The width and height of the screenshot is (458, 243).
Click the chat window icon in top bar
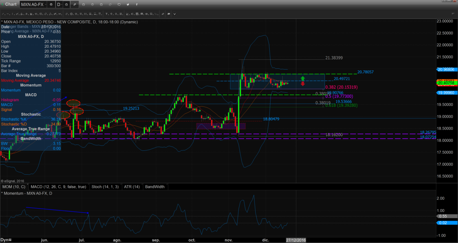click(x=119, y=4)
